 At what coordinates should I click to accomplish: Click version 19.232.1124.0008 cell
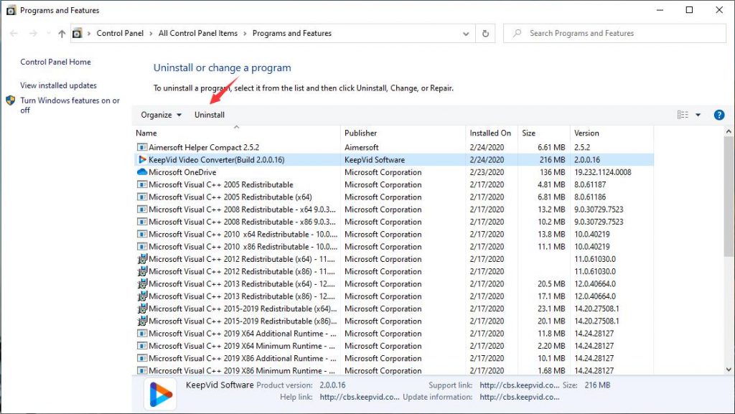tap(603, 172)
